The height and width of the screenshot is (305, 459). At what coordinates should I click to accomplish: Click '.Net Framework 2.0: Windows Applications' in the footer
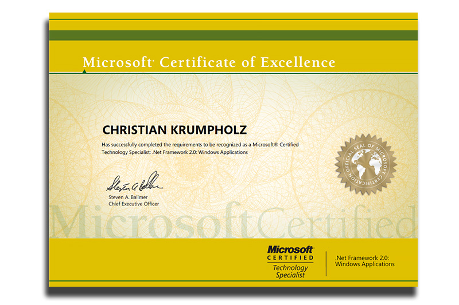pyautogui.click(x=364, y=261)
